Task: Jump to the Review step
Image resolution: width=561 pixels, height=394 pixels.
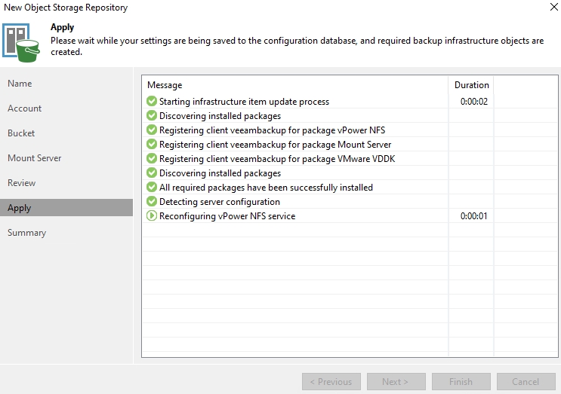Action: point(22,183)
